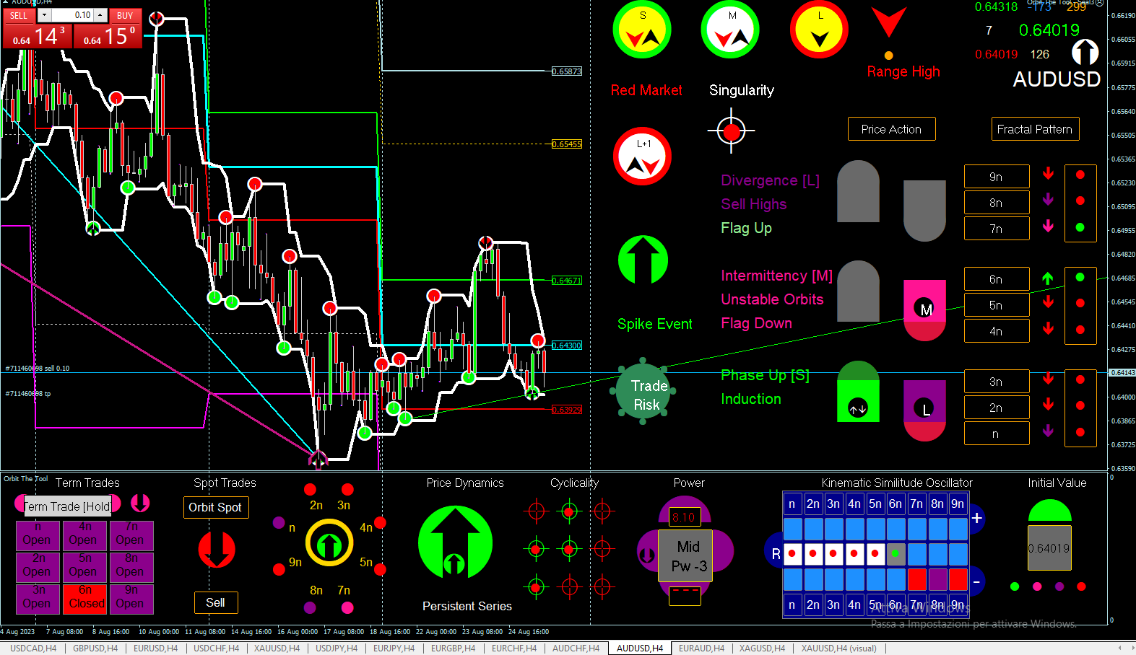The image size is (1136, 655).
Task: Click the green up arrow beside 6n
Action: [1048, 278]
